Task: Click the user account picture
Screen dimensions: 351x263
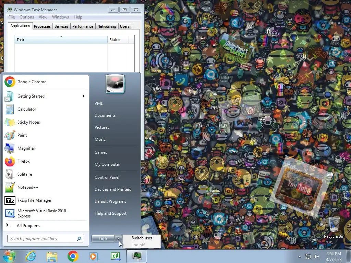Action: click(x=115, y=84)
